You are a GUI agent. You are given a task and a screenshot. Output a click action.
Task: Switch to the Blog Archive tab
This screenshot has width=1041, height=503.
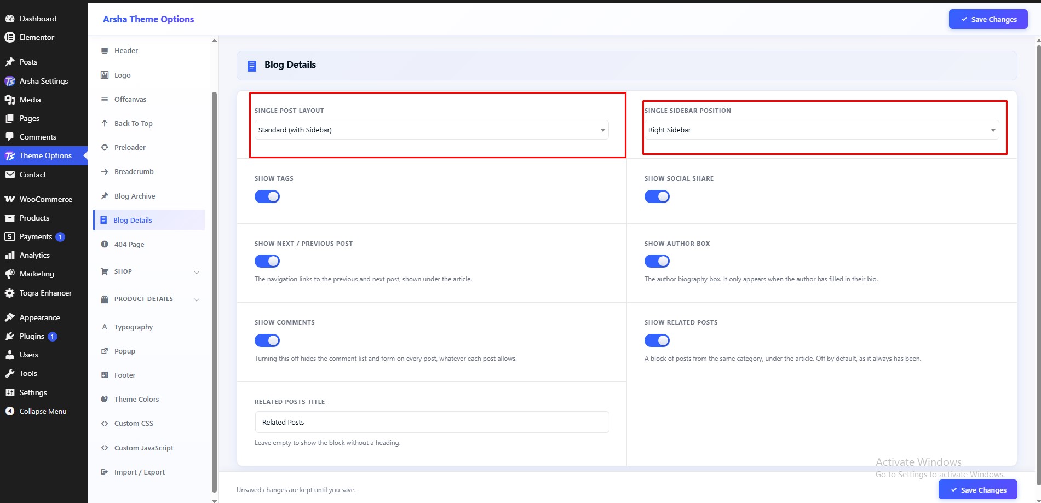(x=149, y=196)
